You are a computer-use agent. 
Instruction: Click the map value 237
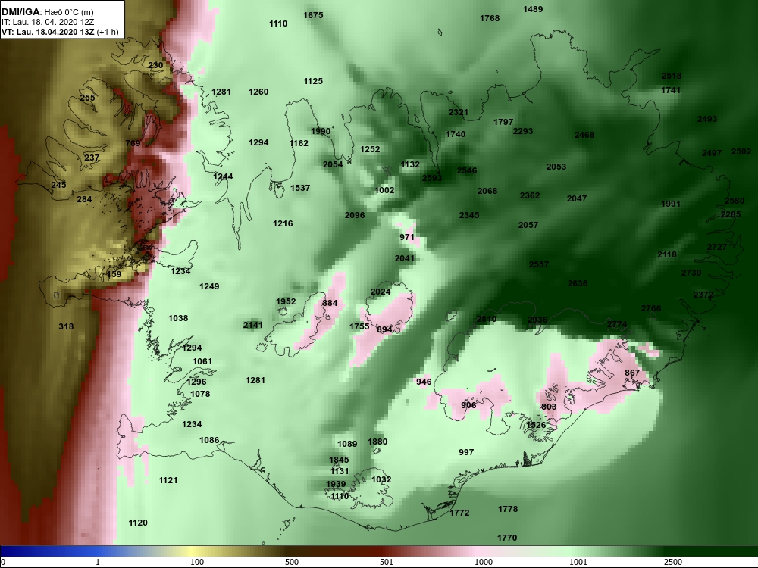(x=92, y=158)
